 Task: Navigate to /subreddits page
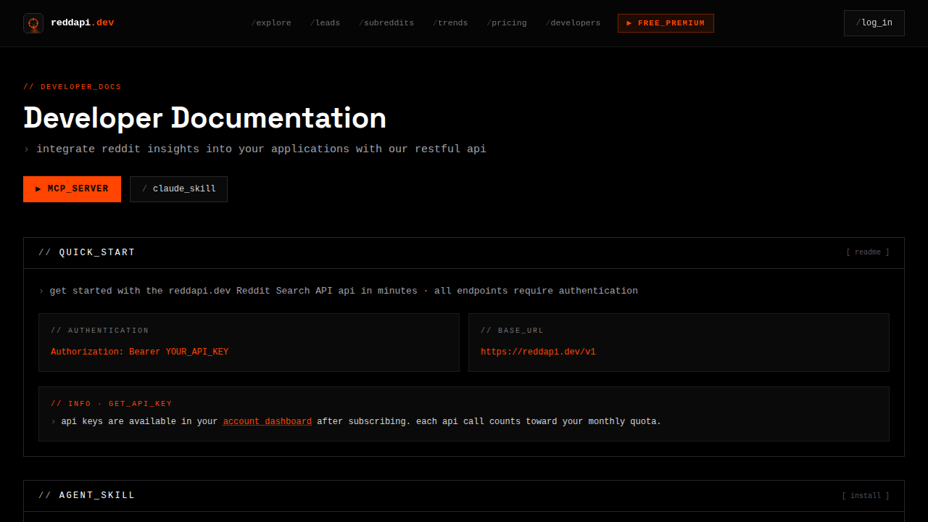pos(386,23)
